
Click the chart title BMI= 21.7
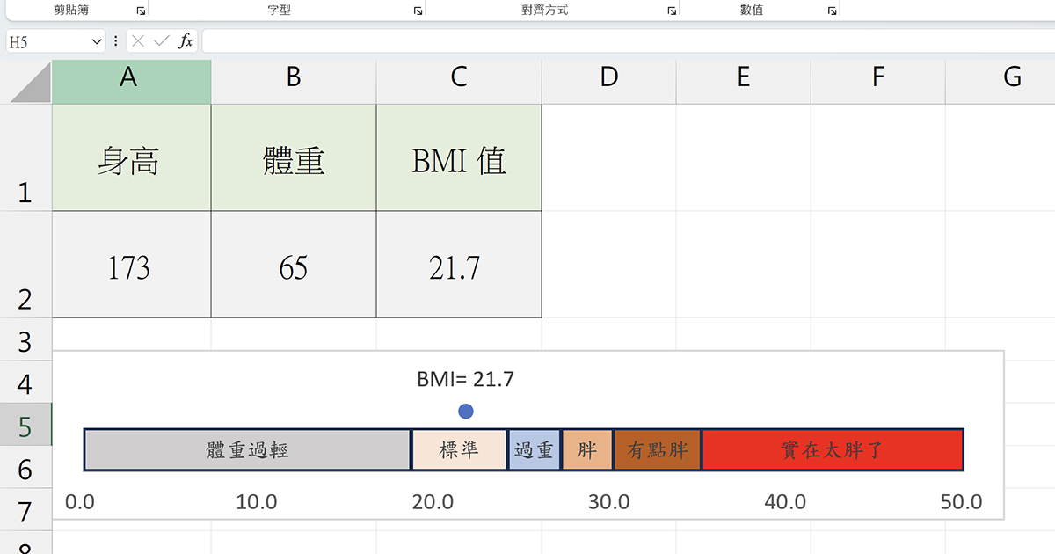click(x=465, y=379)
